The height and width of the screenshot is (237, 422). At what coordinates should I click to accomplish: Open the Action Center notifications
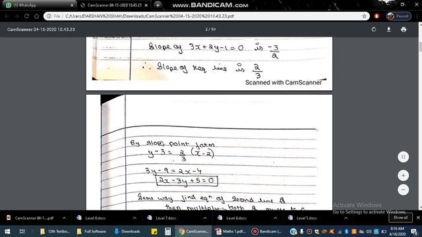[414, 231]
